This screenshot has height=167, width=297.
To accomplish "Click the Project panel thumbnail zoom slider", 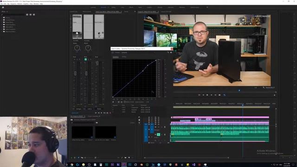I will 89,158.
